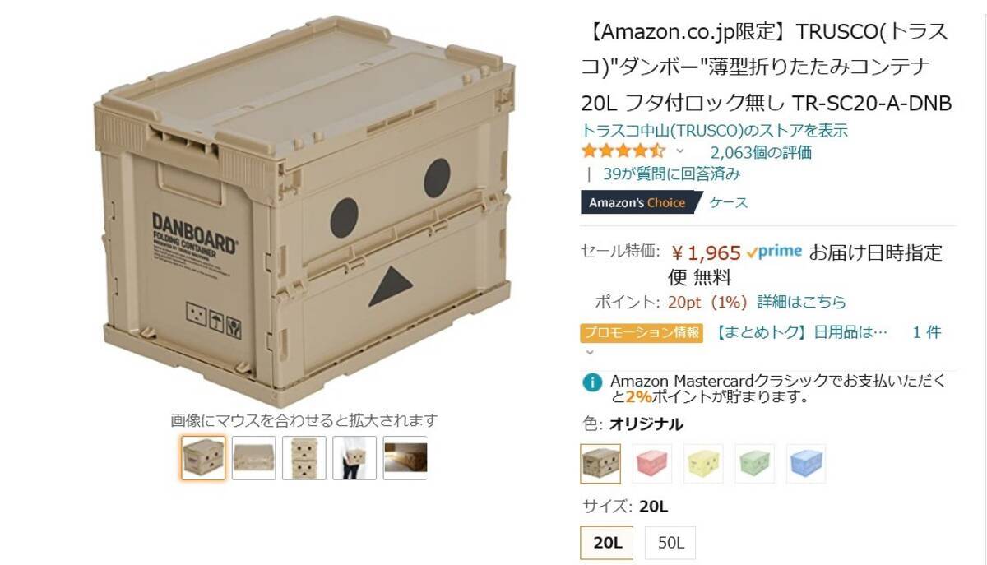Image resolution: width=987 pixels, height=565 pixels.
Task: Select the 50L size option
Action: (670, 543)
